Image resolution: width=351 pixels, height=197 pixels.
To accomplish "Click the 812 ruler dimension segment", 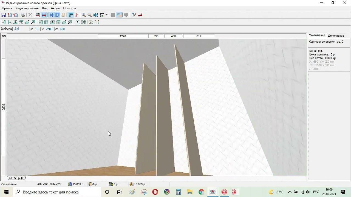I will coord(199,36).
